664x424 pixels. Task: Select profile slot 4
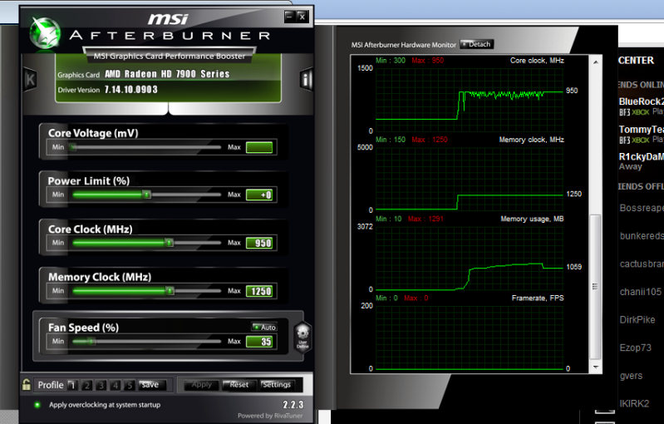116,385
